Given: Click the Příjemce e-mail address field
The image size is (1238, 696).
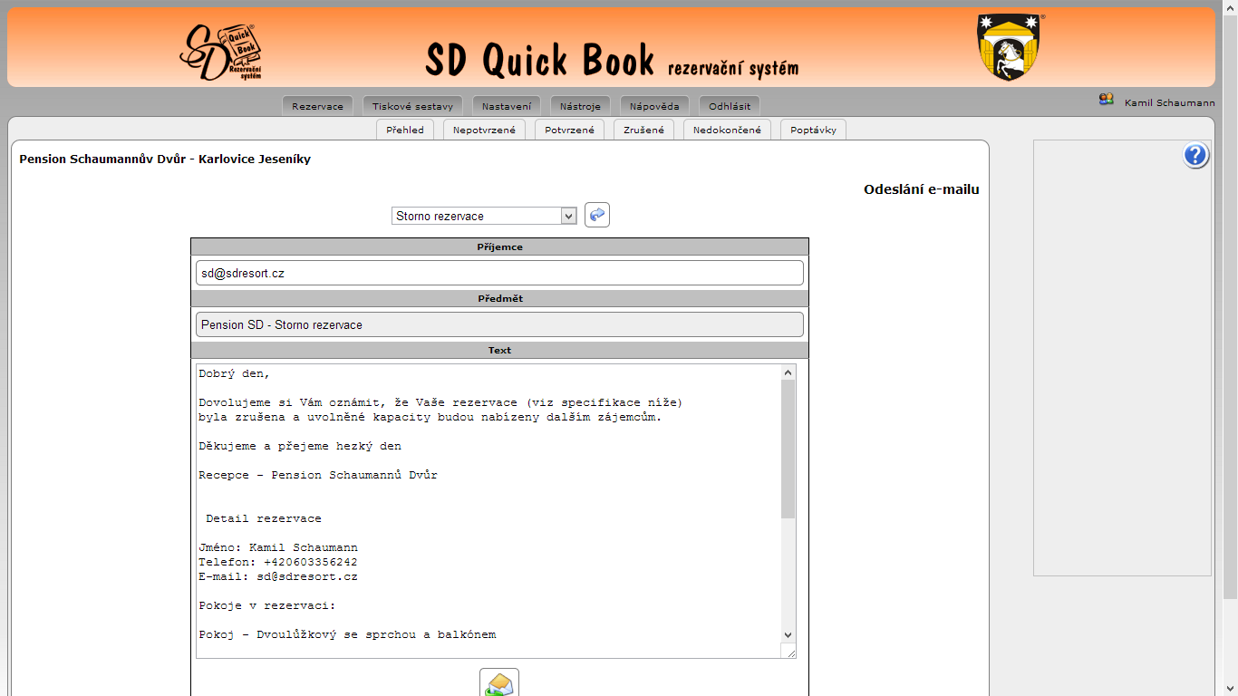Looking at the screenshot, I should (499, 273).
